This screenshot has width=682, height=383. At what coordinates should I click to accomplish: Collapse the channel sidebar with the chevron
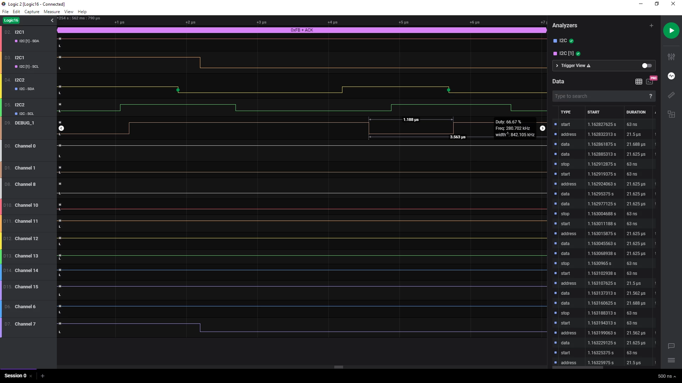point(52,21)
